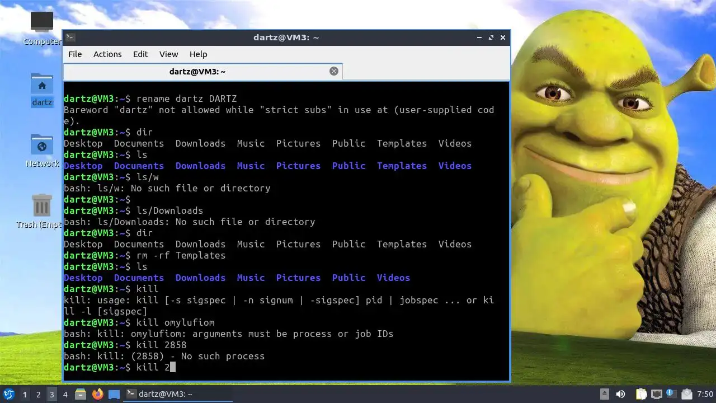Open the removable media eject tray icon
Viewport: 716px width, 403px height.
point(604,394)
